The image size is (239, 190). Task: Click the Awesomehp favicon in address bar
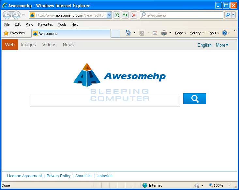[32, 15]
